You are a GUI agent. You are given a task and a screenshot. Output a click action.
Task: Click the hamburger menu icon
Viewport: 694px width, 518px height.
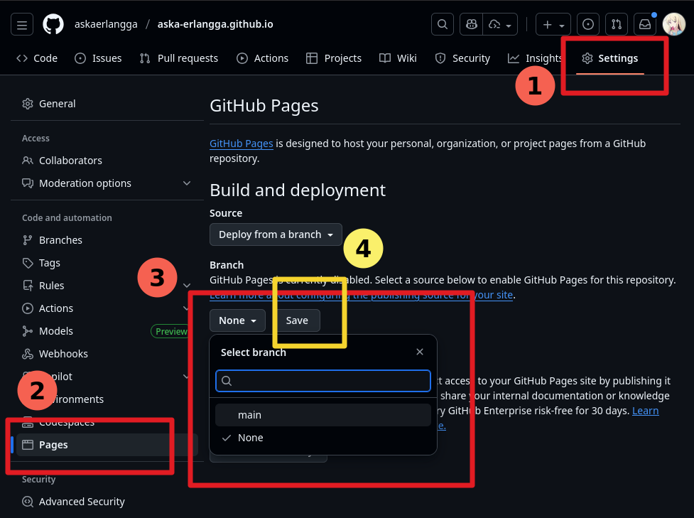[x=21, y=23]
